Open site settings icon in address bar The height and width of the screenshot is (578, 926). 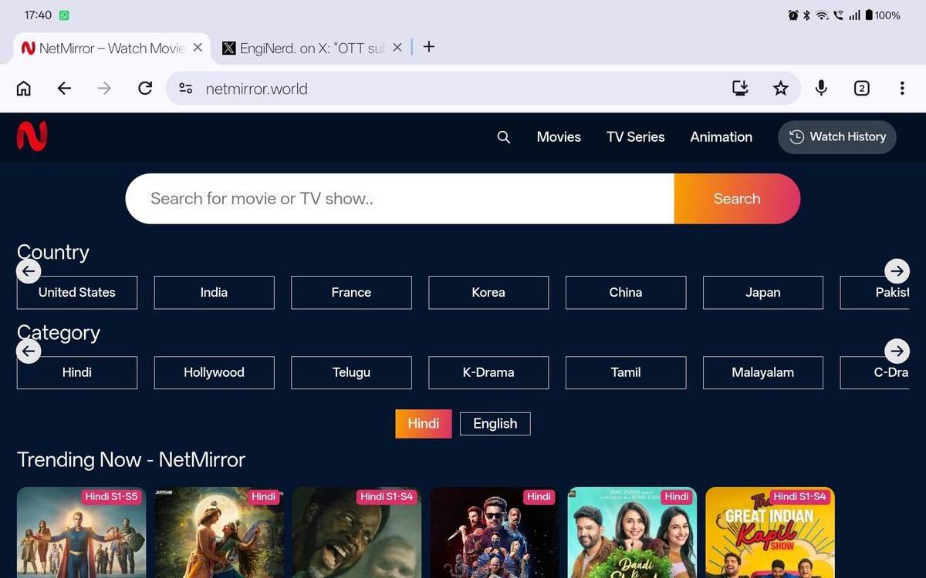click(x=185, y=89)
